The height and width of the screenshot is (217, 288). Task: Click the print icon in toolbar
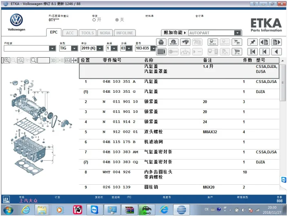[x=161, y=42]
